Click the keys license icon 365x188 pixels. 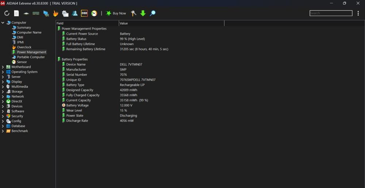point(133,13)
